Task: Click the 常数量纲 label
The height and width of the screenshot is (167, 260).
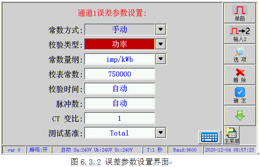Action: [x=65, y=59]
